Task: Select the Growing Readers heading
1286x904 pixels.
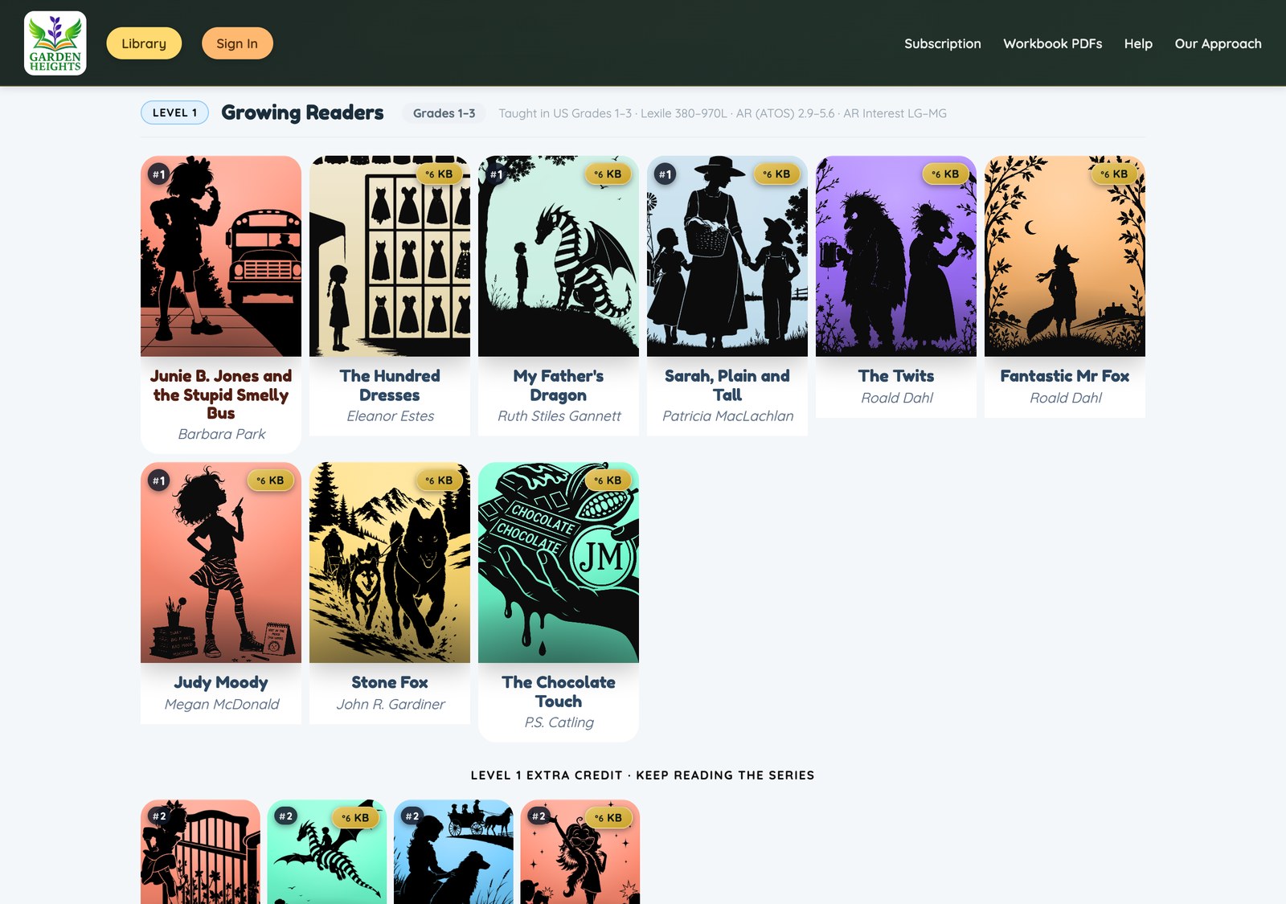Action: point(302,112)
